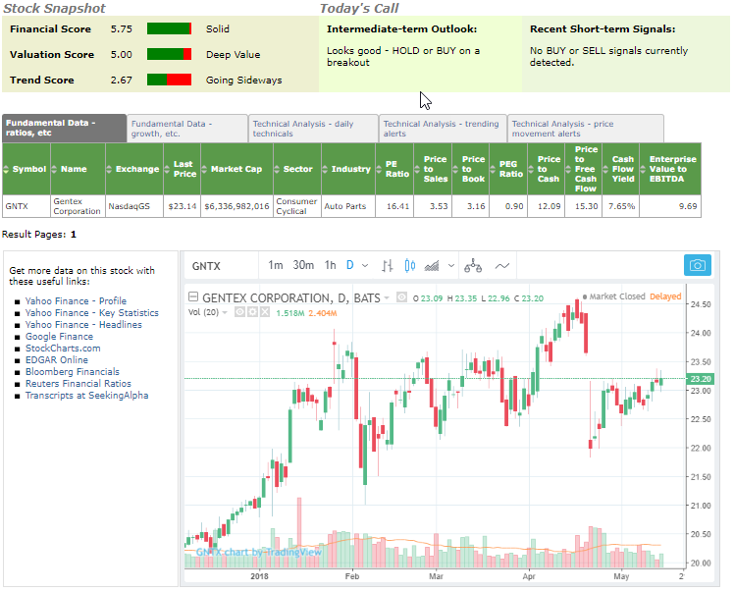
Task: Click the GNTX chart by TradingView link
Action: tap(259, 552)
